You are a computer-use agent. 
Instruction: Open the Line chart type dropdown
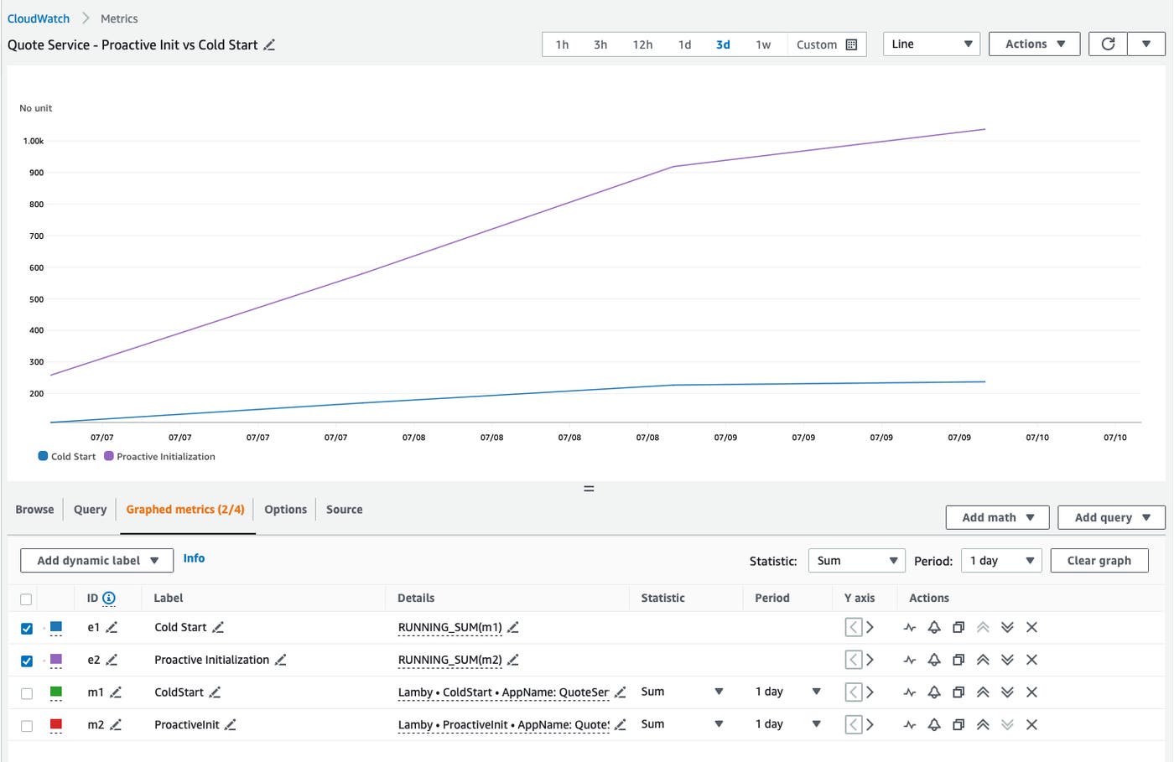pyautogui.click(x=931, y=44)
